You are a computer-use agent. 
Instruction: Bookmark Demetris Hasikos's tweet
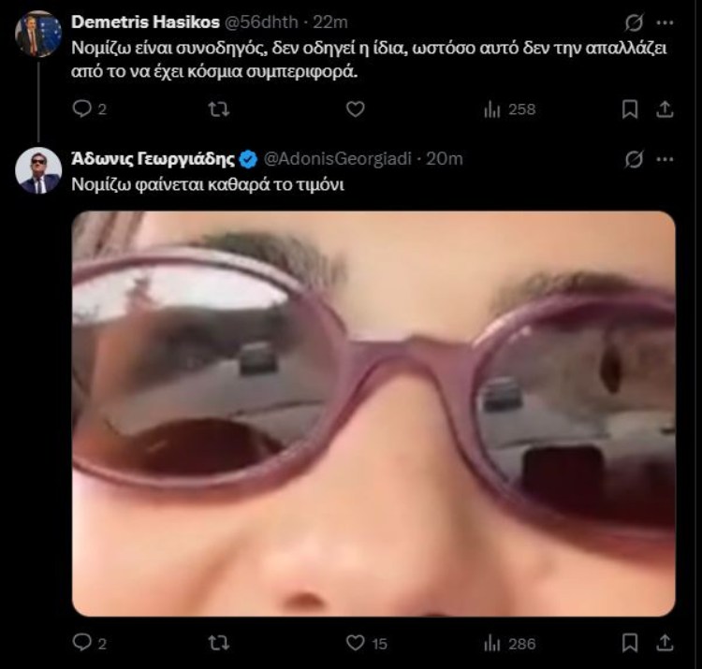click(630, 109)
